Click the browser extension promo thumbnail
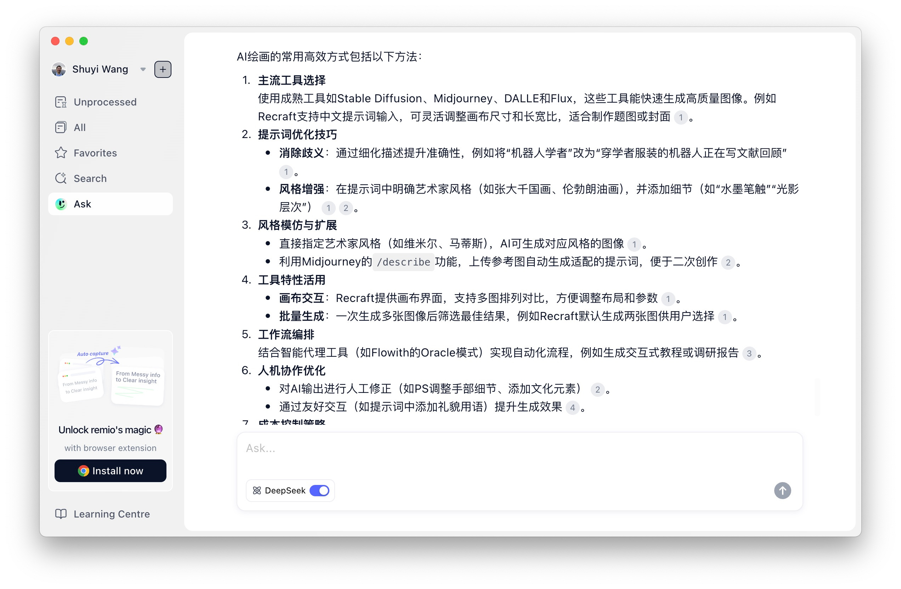The height and width of the screenshot is (589, 901). tap(110, 374)
